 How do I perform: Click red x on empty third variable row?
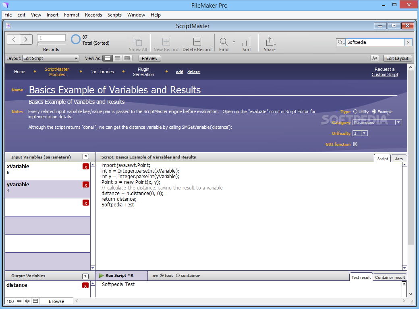(86, 203)
